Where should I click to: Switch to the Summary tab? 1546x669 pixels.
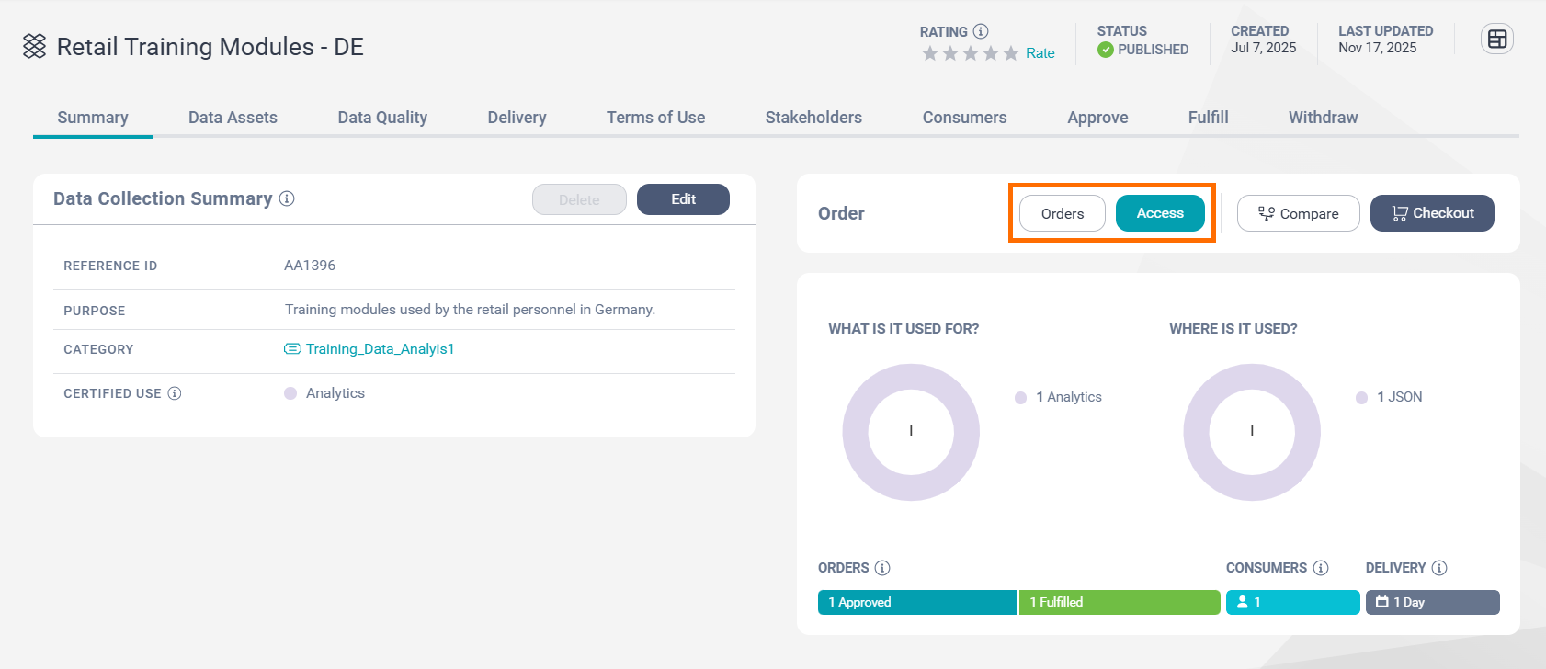[93, 118]
